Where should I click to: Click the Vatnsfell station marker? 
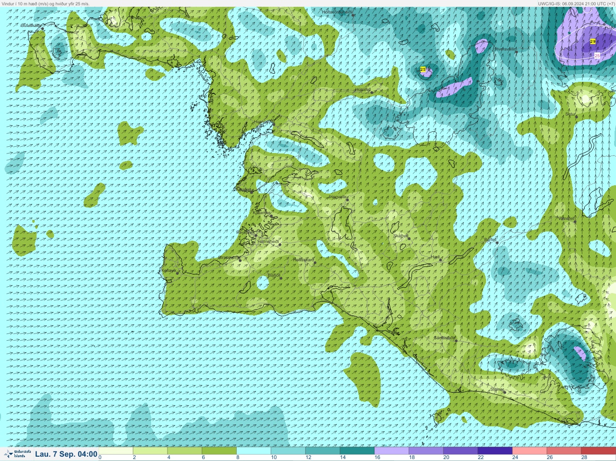[575, 221]
